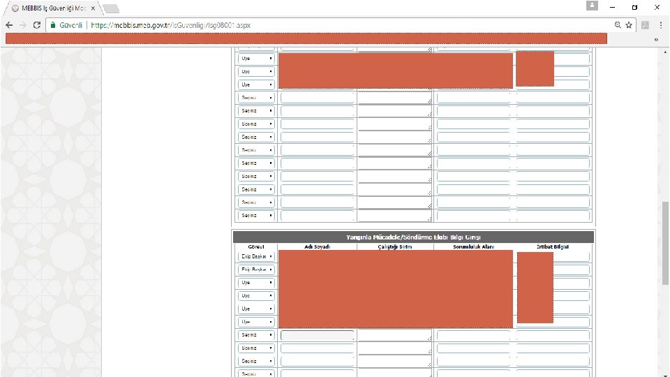The height and width of the screenshot is (377, 670).
Task: Open a new tab beside the MEBBIS tab
Action: tap(111, 8)
